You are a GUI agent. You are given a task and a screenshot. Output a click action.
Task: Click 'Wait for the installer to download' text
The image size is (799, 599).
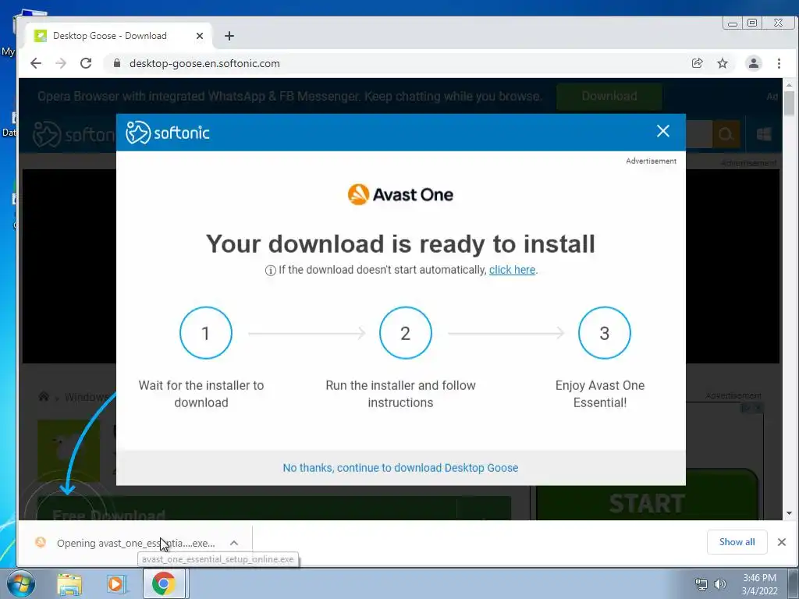point(201,394)
